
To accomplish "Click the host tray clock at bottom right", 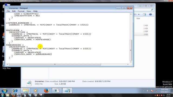I will (168, 95).
